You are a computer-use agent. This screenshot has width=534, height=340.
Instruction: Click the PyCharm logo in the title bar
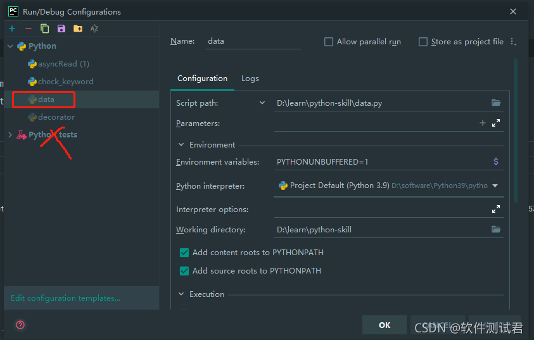(x=13, y=11)
